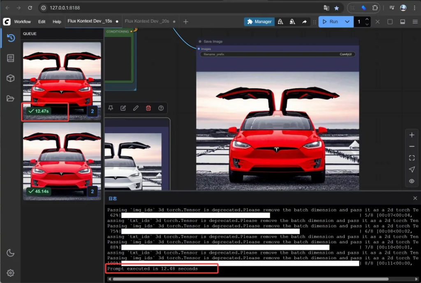Click the QUEUE panel heading
The height and width of the screenshot is (283, 421).
tap(30, 34)
